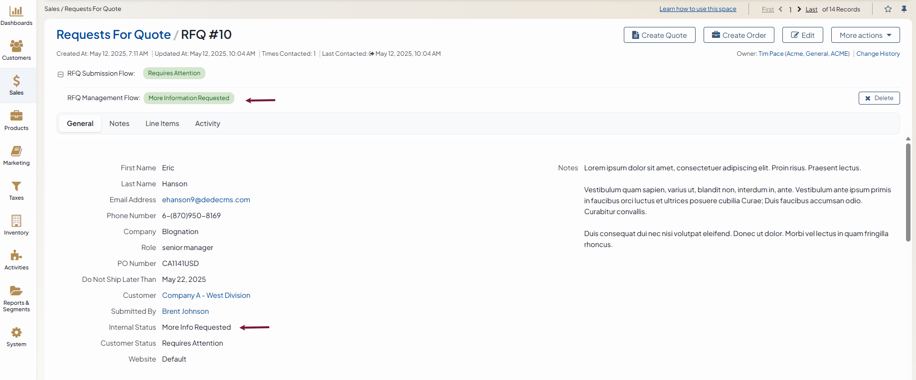Click the General business unit link

point(817,54)
